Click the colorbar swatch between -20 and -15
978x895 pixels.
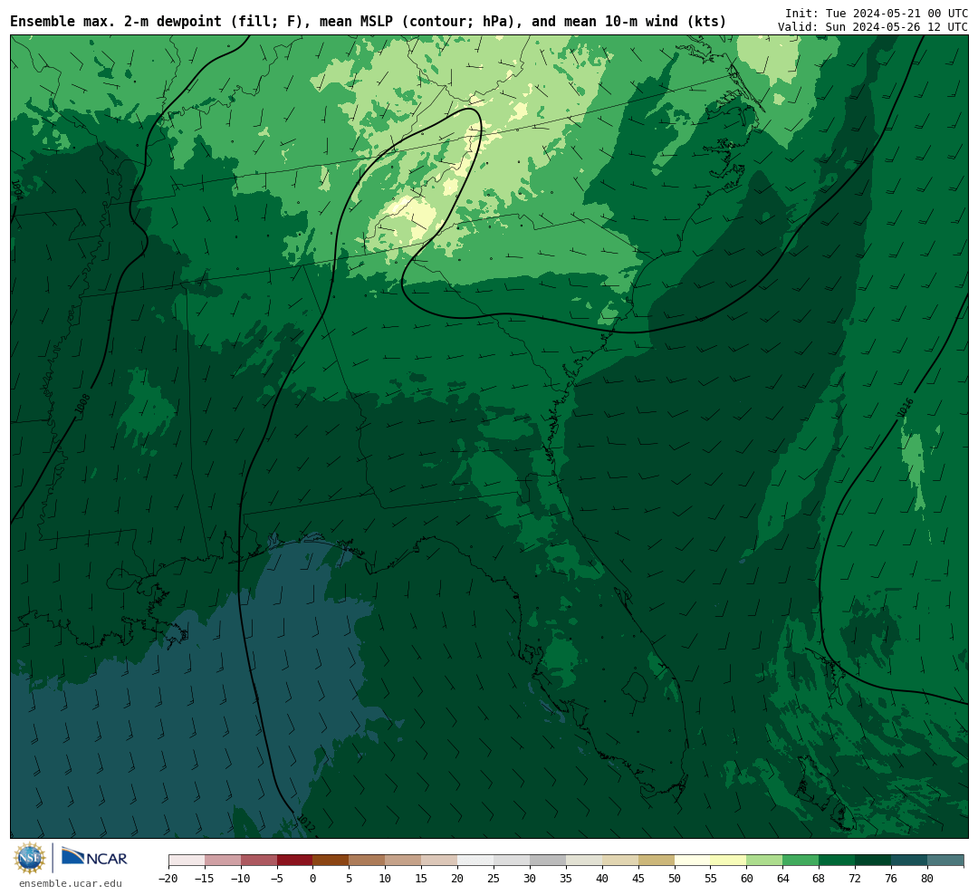point(187,861)
